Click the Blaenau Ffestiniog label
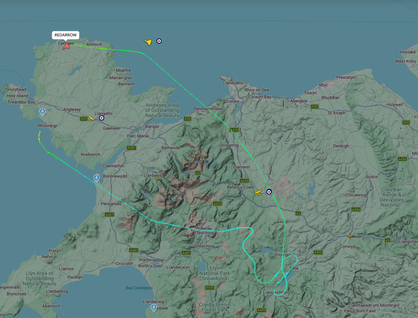The height and width of the screenshot is (318, 418). [x=204, y=231]
